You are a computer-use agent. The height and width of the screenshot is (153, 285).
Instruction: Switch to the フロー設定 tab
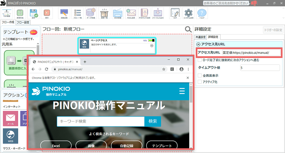point(23,22)
